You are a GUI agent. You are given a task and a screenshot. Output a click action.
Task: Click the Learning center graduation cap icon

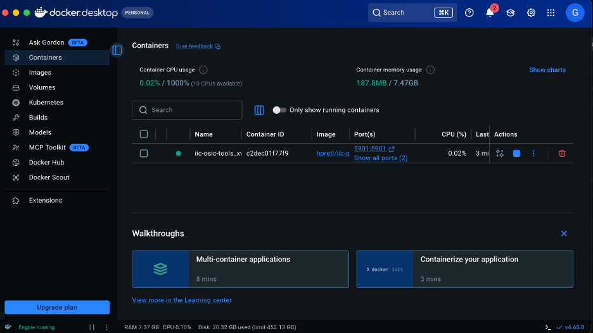(x=510, y=13)
